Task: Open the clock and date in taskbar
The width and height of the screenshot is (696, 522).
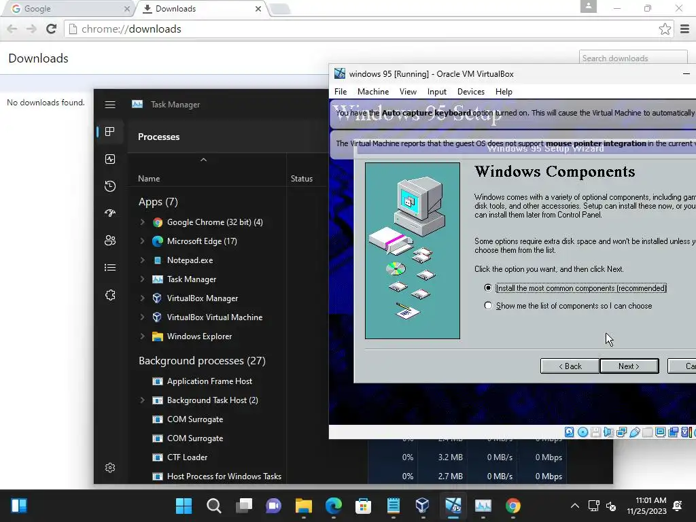Action: click(647, 506)
